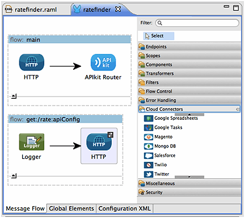This screenshot has width=245, height=218.
Task: Open the Configuration XML tab
Action: (x=125, y=208)
